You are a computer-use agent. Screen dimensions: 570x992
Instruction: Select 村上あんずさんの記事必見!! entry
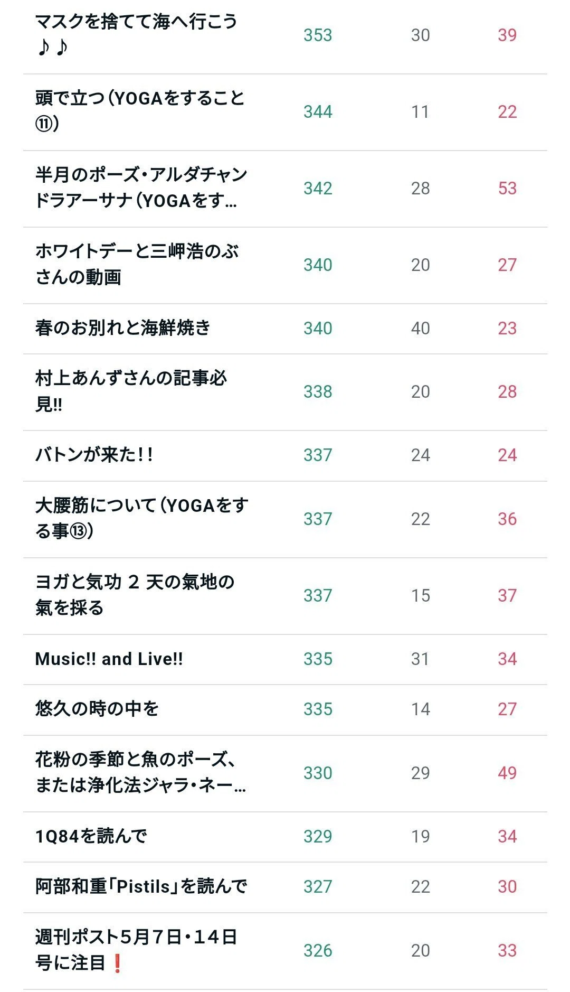[x=131, y=391]
